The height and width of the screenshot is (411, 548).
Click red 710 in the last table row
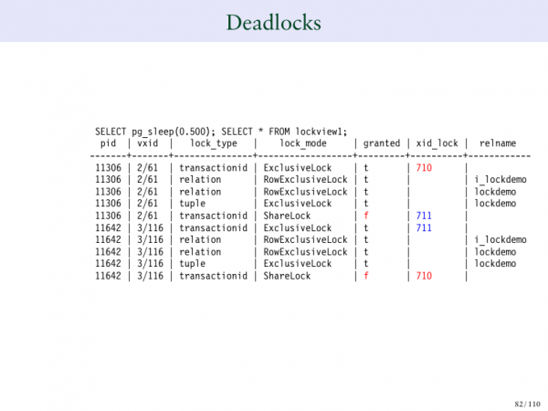(x=424, y=275)
